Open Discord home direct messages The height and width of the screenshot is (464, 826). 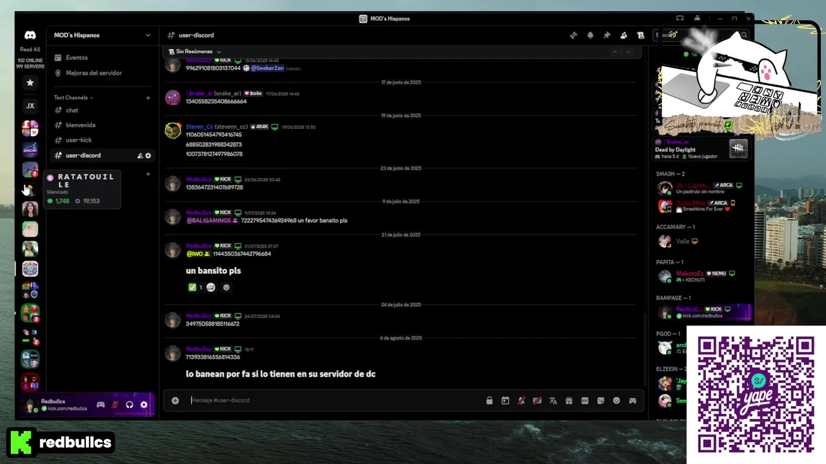30,35
